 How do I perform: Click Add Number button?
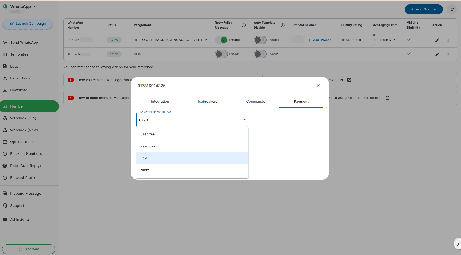click(424, 9)
